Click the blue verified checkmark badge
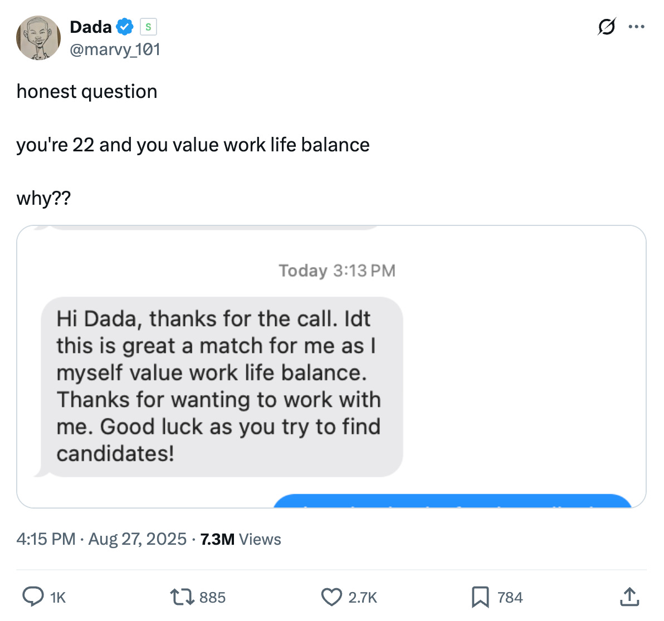 click(x=125, y=26)
